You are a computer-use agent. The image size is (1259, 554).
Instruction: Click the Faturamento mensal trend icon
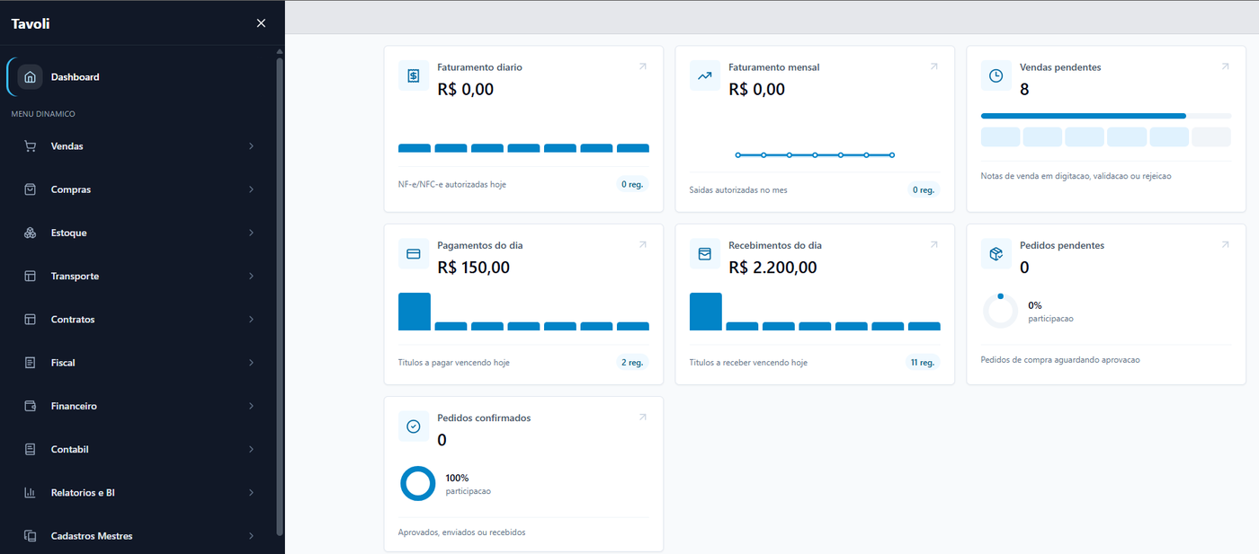[x=705, y=76]
